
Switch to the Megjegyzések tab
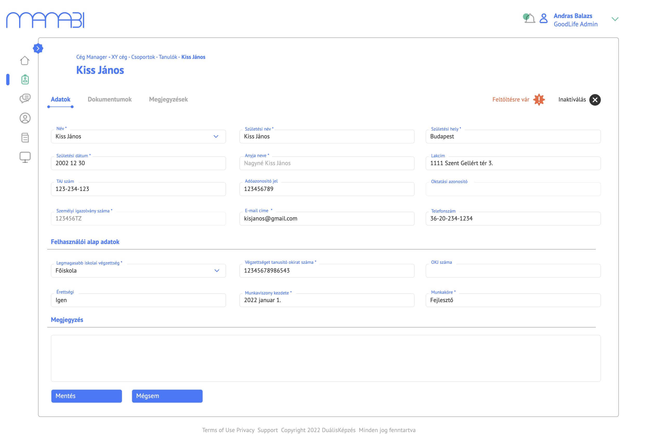[x=168, y=99]
